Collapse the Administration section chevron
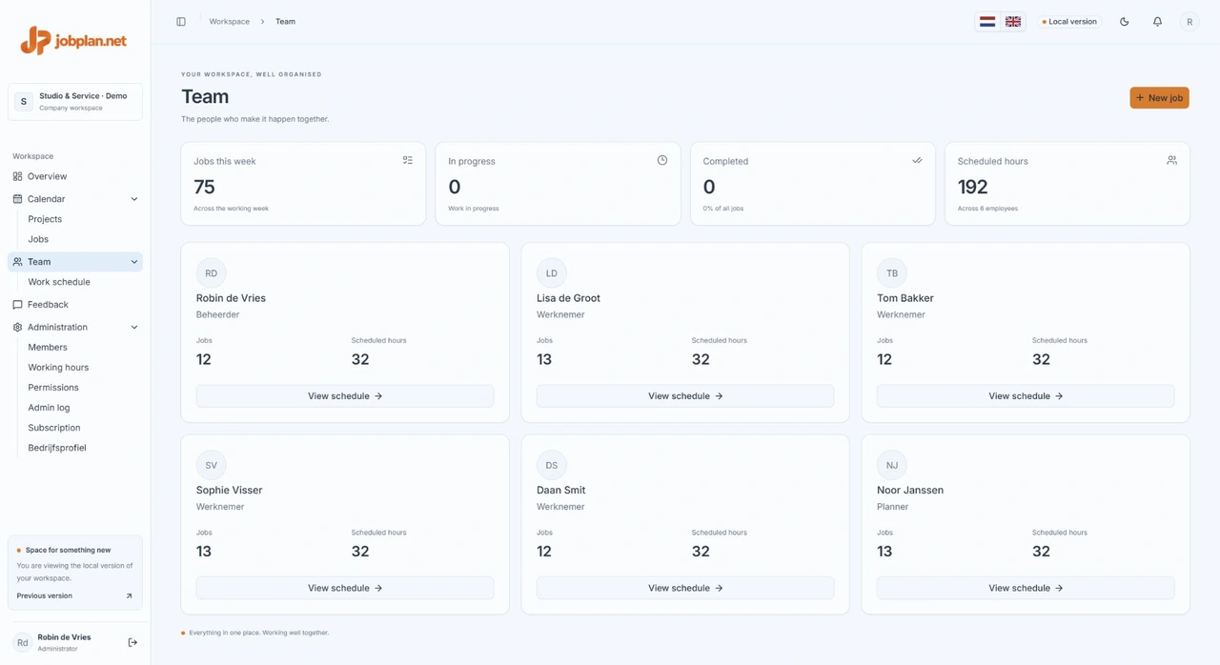The height and width of the screenshot is (665, 1220). click(x=134, y=328)
